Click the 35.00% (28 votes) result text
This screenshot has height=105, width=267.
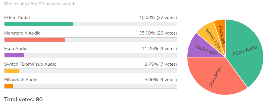click(x=158, y=33)
